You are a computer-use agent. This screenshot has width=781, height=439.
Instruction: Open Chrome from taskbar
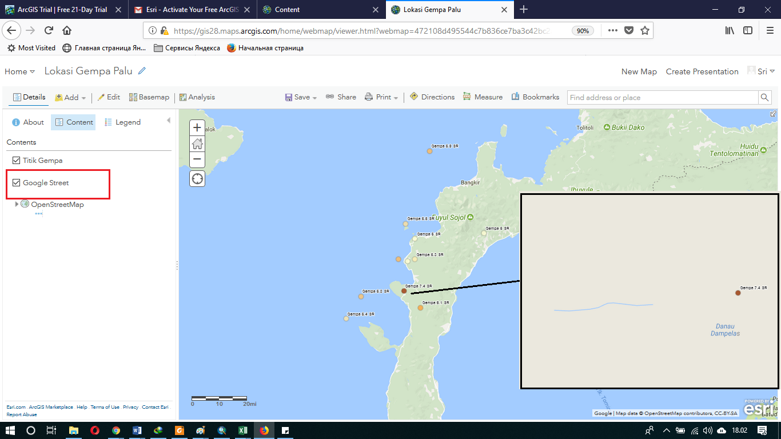(116, 430)
